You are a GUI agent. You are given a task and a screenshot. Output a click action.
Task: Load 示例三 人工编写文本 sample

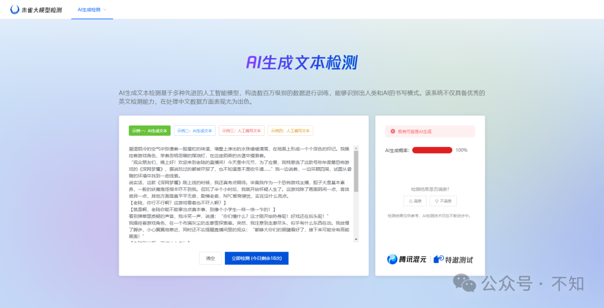(241, 131)
